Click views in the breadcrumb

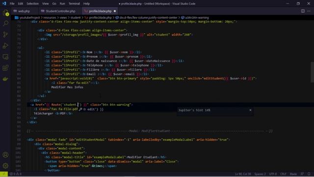pyautogui.click(x=63, y=18)
